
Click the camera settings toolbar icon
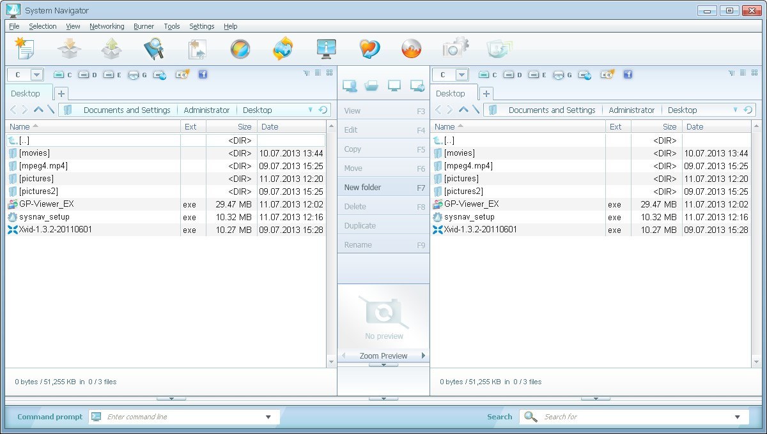pyautogui.click(x=455, y=48)
